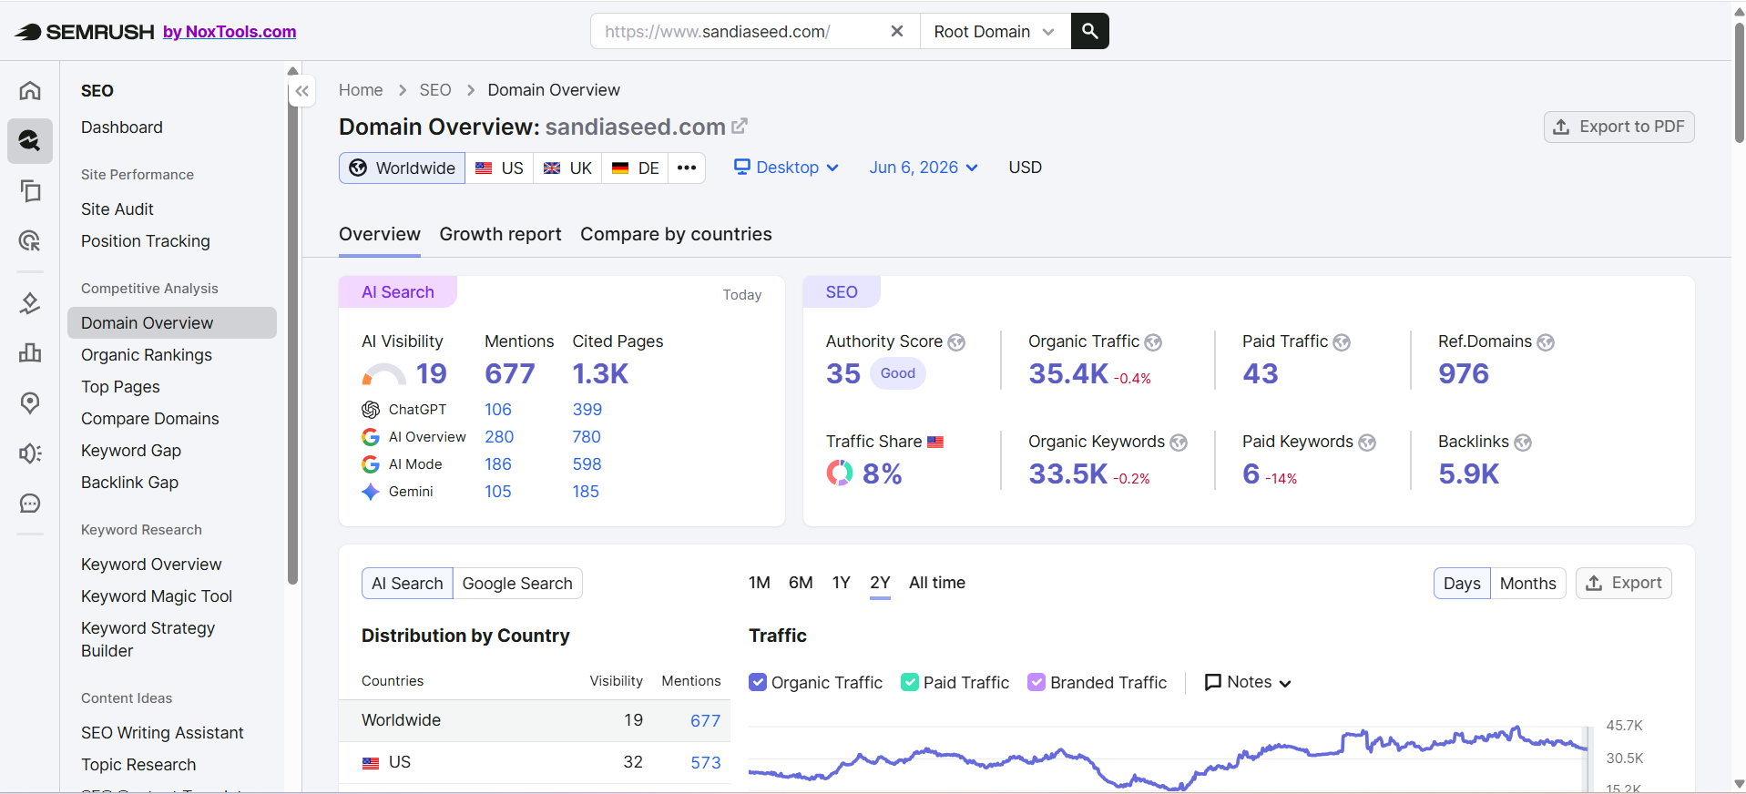Click Organic Keywords info globe icon
The image size is (1746, 794).
pyautogui.click(x=1179, y=443)
